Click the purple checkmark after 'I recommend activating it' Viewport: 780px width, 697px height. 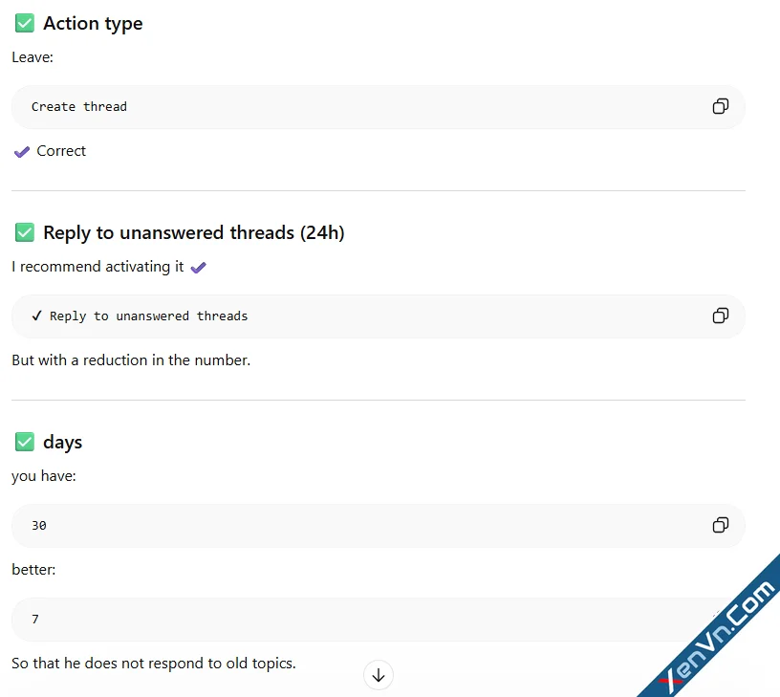coord(199,268)
